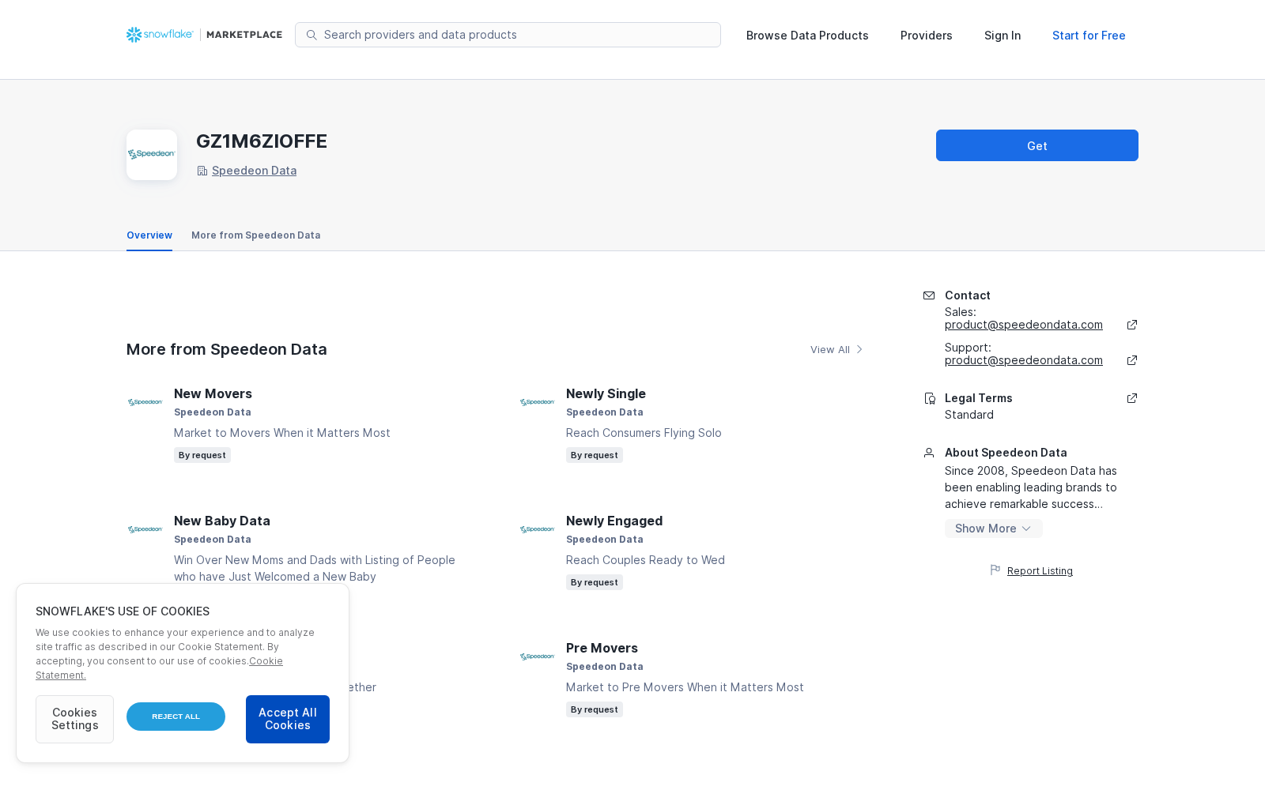1265x790 pixels.
Task: Click the Pre Movers Speedeon logo
Action: pos(538,656)
